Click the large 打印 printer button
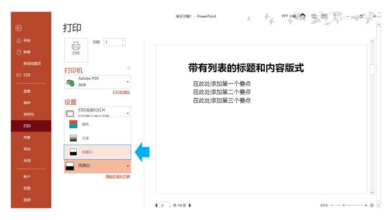 point(76,50)
